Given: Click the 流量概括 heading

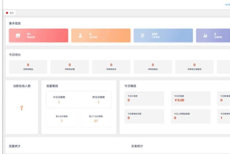Looking at the screenshot, I should click(52, 86).
